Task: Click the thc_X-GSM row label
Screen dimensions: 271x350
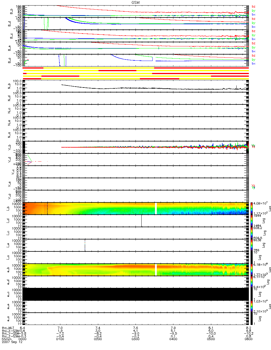Action: tap(10, 331)
